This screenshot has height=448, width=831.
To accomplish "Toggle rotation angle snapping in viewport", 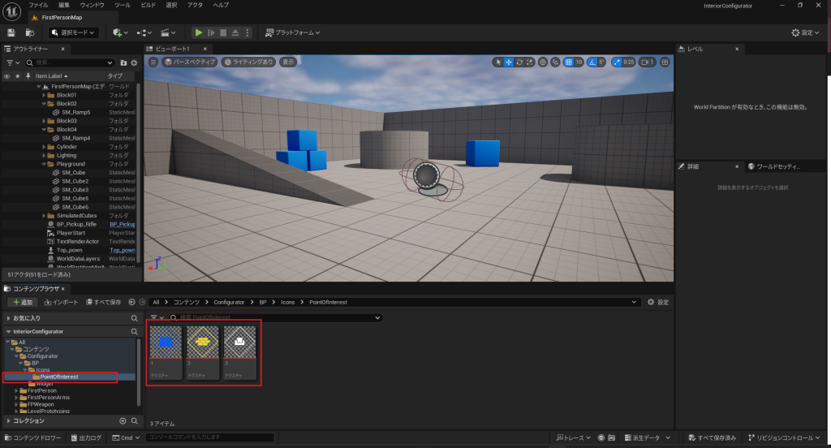I will [x=592, y=62].
